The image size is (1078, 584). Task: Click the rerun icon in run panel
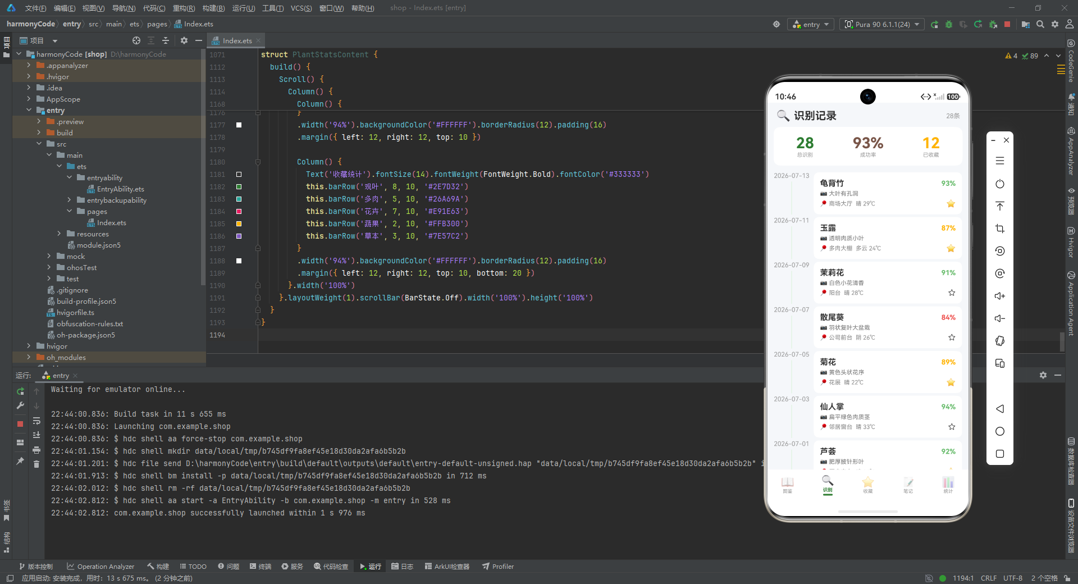[x=20, y=391]
